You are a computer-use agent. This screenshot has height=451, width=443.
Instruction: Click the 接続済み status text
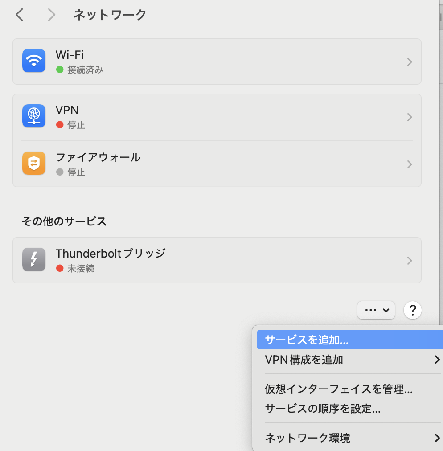(85, 70)
